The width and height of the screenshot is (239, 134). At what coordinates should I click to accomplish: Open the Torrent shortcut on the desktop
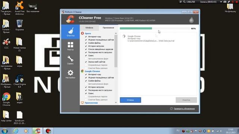pyautogui.click(x=6, y=26)
